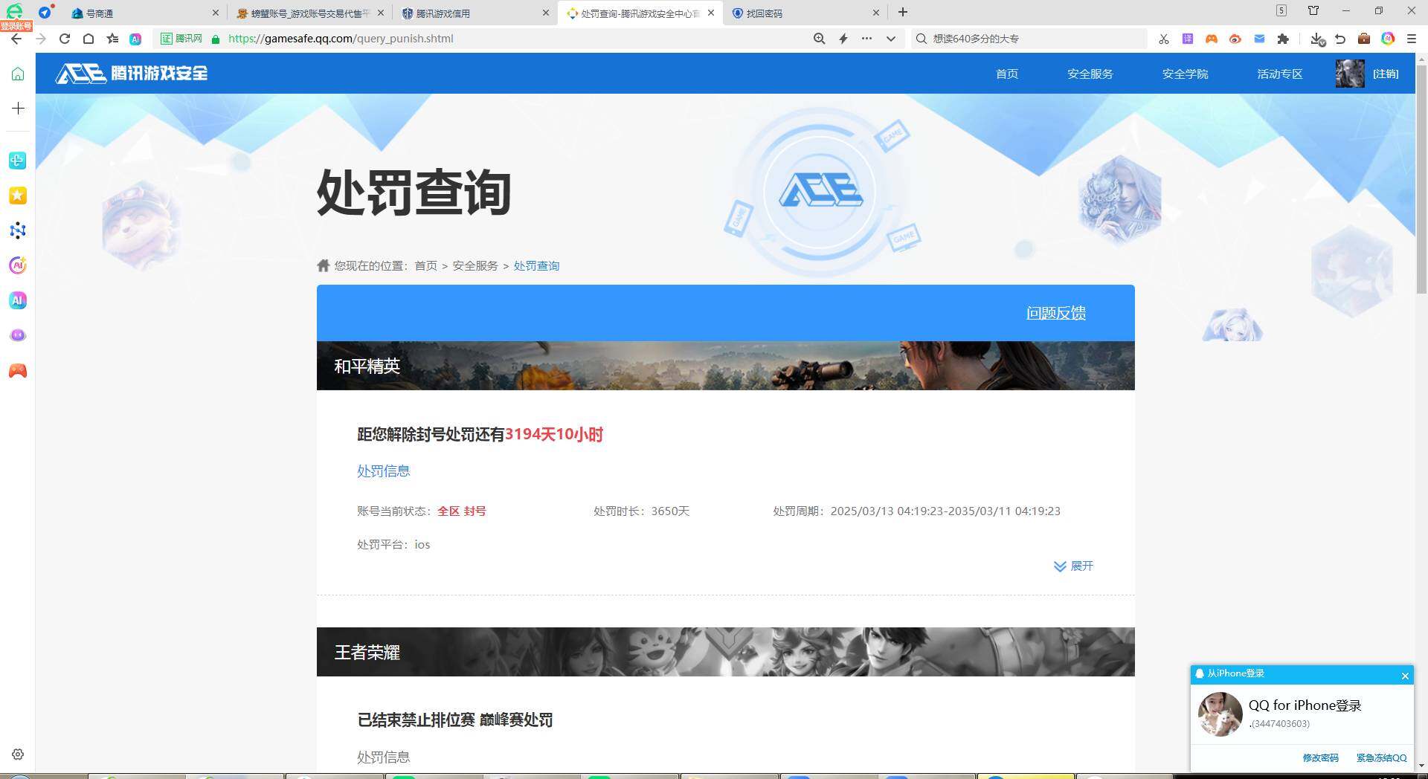Click the 和平精英 game banner
Image resolution: width=1428 pixels, height=779 pixels.
[726, 366]
